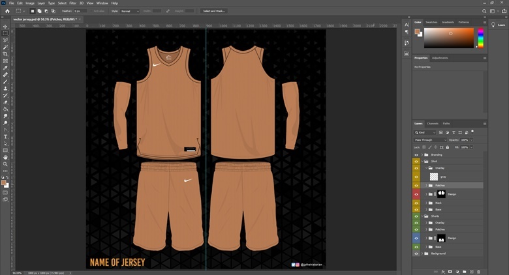Select the Paint Bucket tool
This screenshot has height=275, width=509.
(5, 109)
